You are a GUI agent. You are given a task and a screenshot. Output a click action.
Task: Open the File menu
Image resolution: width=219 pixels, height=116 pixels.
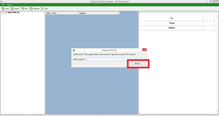pyautogui.click(x=3, y=5)
